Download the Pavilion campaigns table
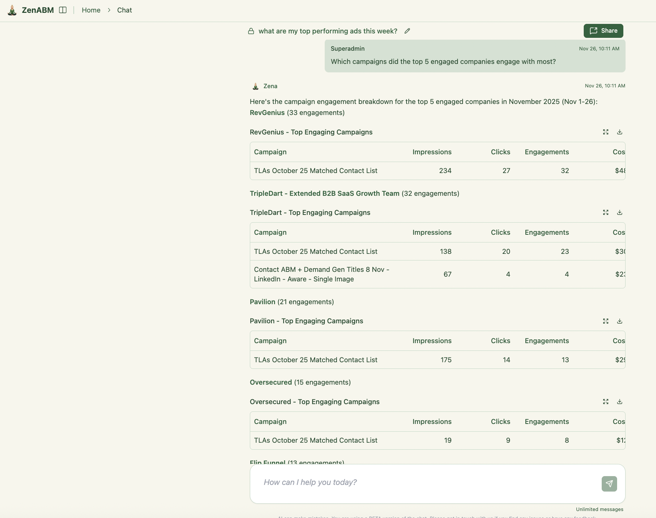This screenshot has width=656, height=518. (x=620, y=321)
